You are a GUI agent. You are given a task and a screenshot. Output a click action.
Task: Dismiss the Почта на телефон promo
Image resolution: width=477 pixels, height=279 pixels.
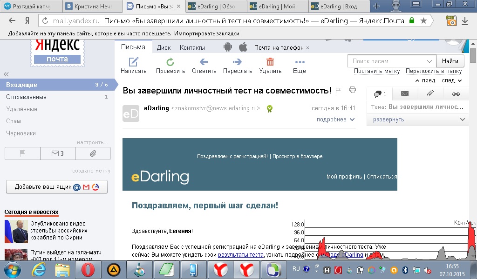coord(307,48)
